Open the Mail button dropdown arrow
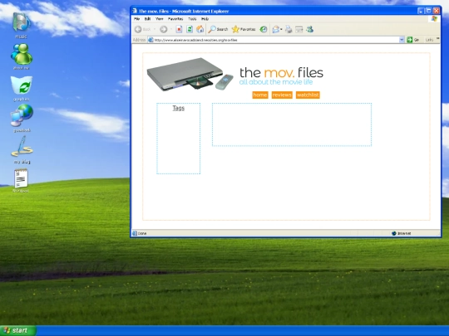Screen dimensions: 449x336 281,29
